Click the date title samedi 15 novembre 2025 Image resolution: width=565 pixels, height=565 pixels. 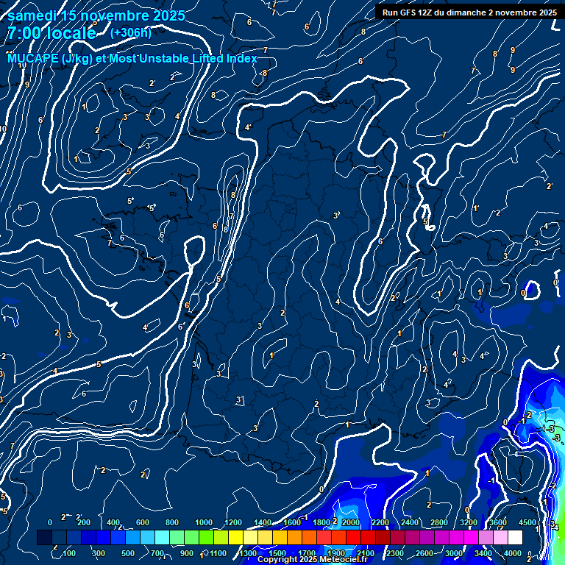coord(96,16)
